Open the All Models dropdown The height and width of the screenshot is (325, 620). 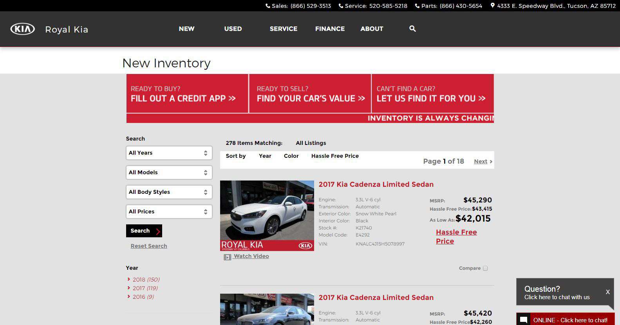[x=169, y=172]
